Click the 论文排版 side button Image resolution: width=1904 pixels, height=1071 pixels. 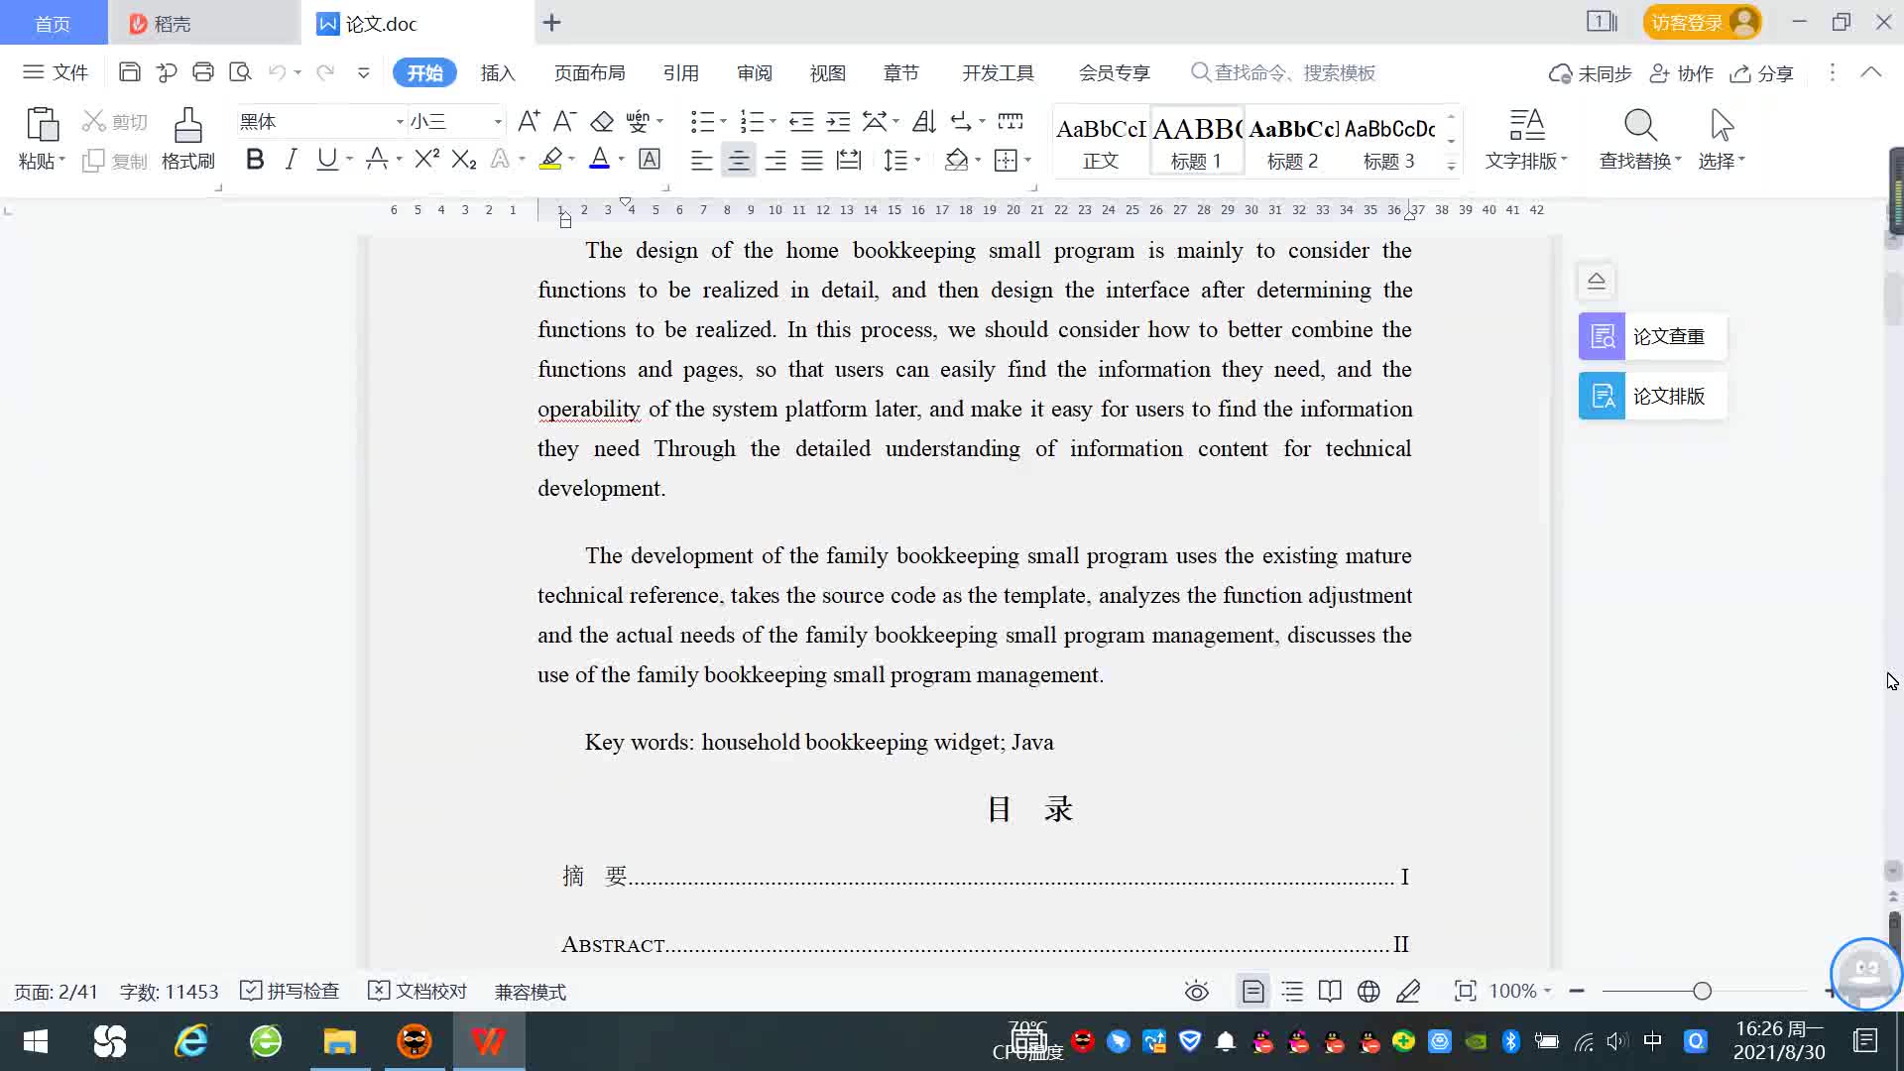pos(1653,396)
